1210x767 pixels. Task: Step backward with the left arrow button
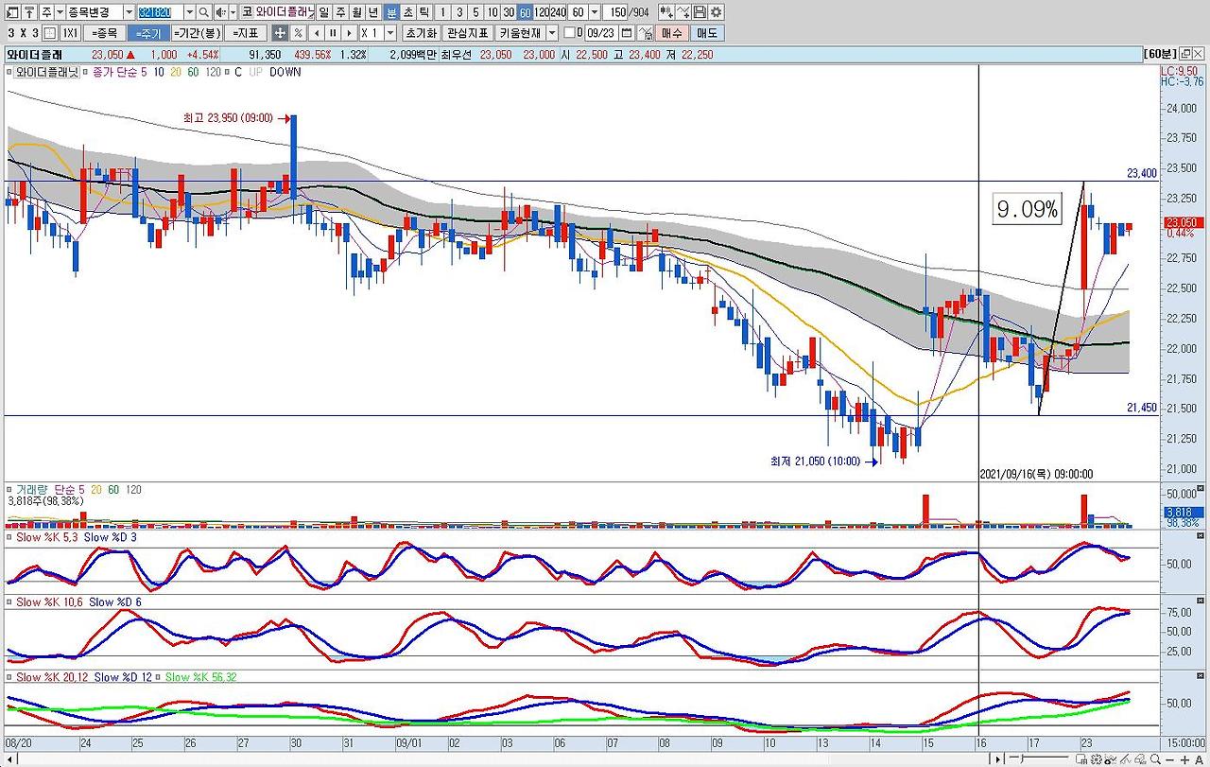tap(318, 33)
